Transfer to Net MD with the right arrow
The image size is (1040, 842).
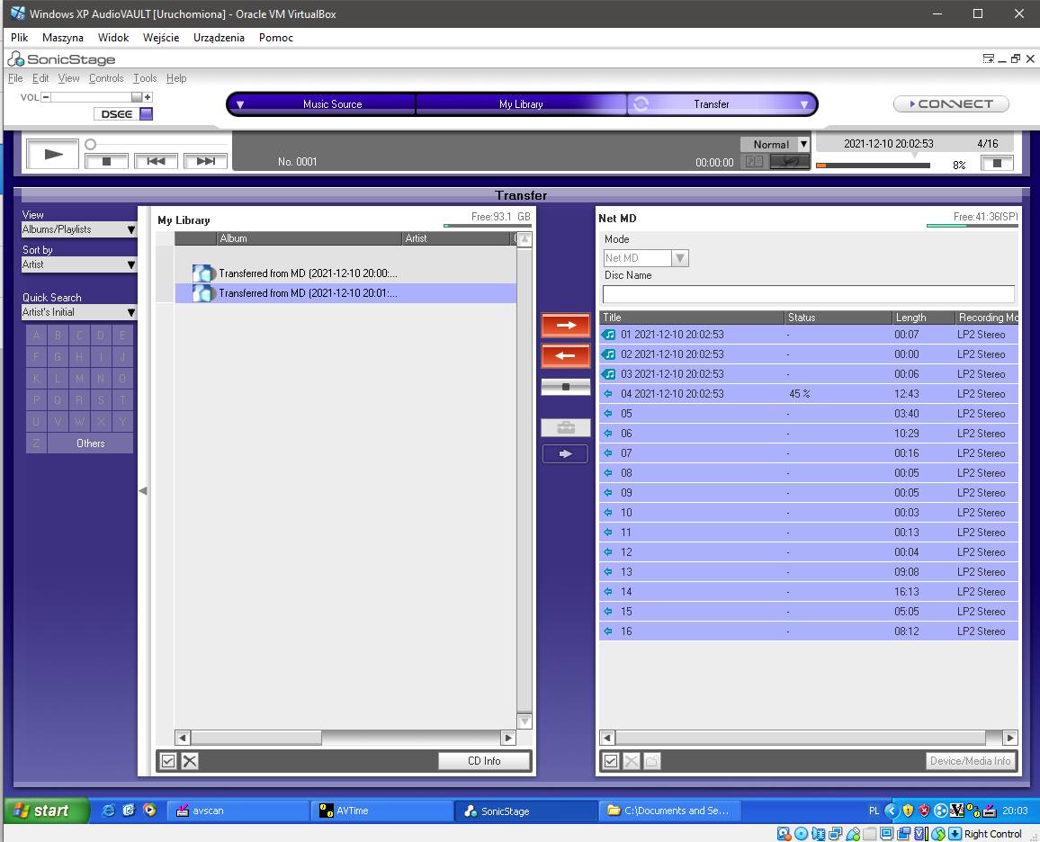(x=566, y=325)
